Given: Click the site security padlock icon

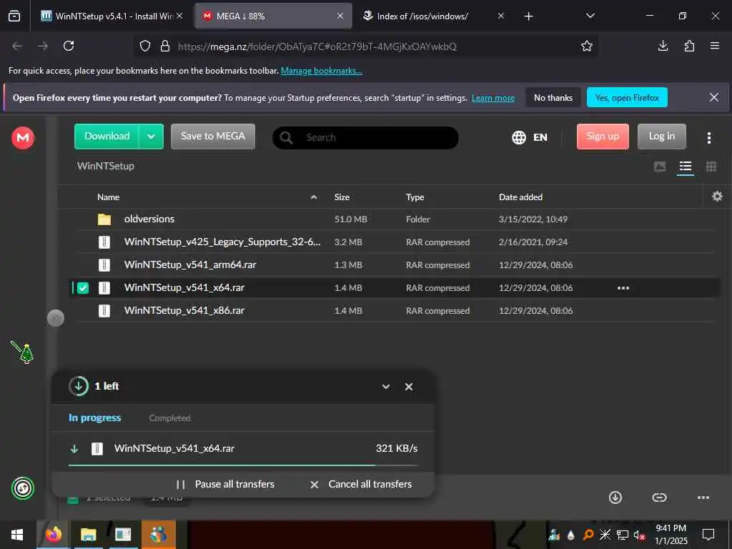Looking at the screenshot, I should click(165, 46).
